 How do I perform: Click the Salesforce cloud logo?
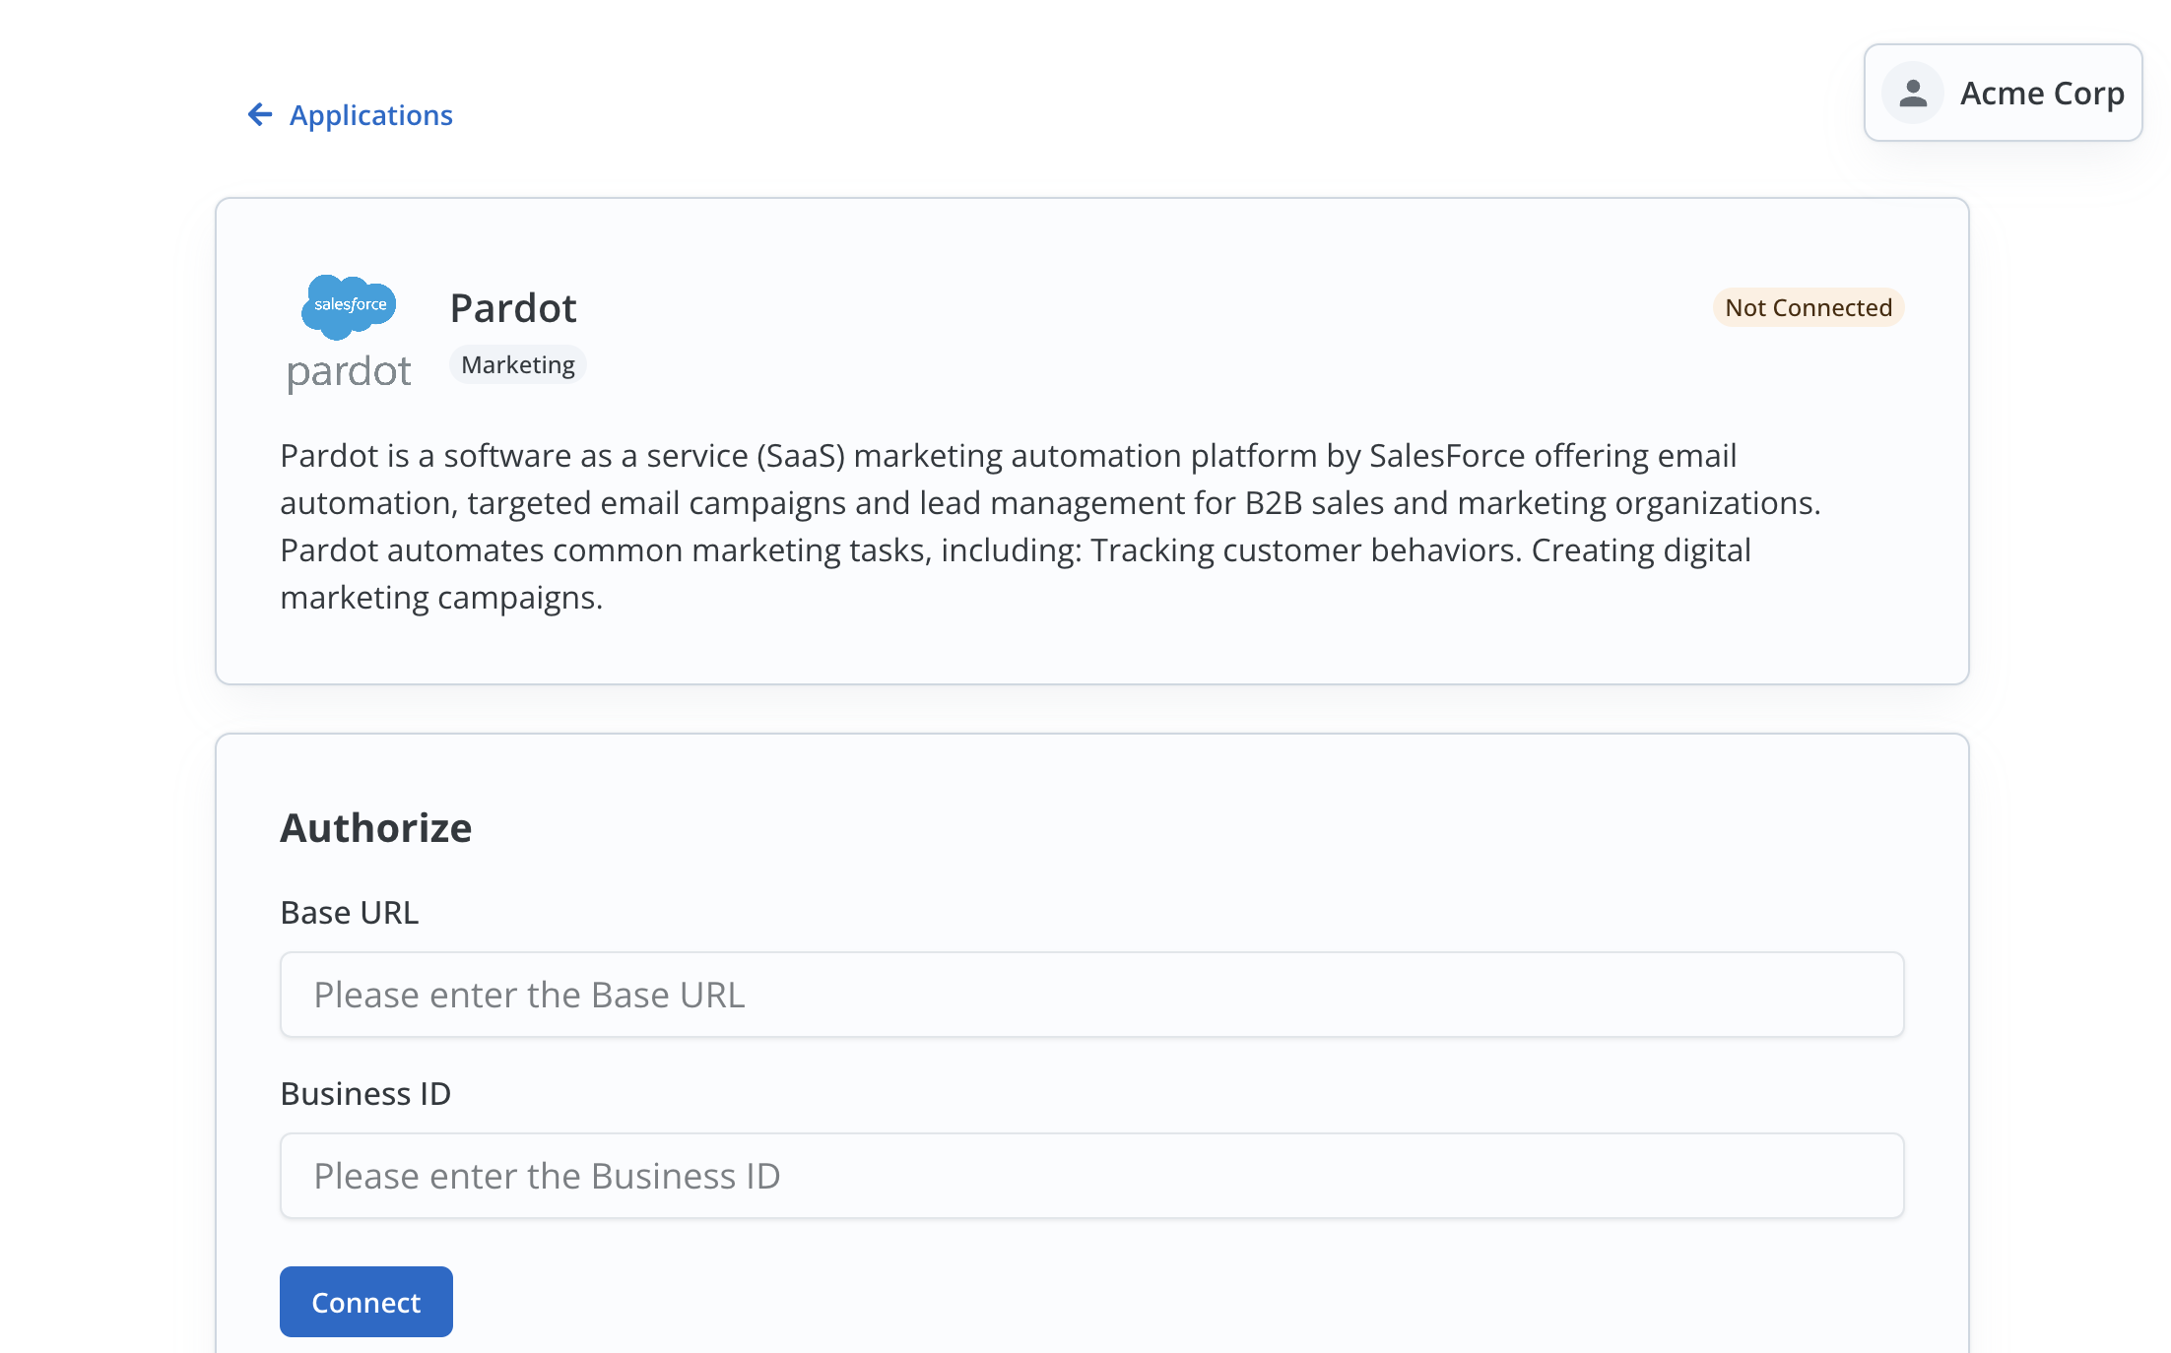coord(347,306)
